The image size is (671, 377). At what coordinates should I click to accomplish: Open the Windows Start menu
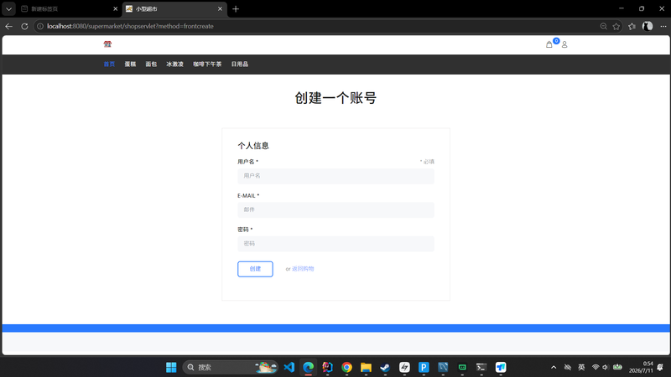[x=171, y=367]
